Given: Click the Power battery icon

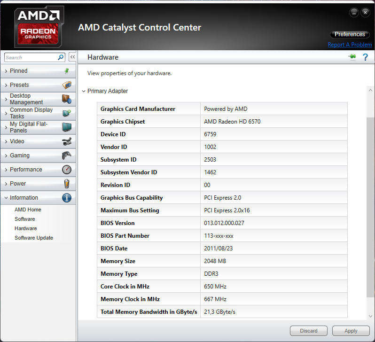Looking at the screenshot, I should (67, 184).
